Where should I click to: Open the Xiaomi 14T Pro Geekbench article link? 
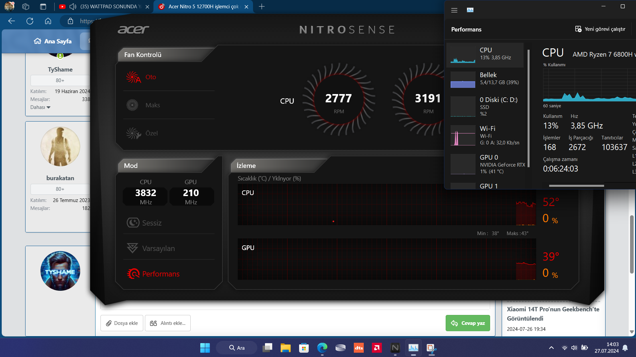point(553,314)
